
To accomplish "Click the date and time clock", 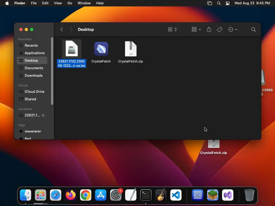I will pyautogui.click(x=252, y=3).
